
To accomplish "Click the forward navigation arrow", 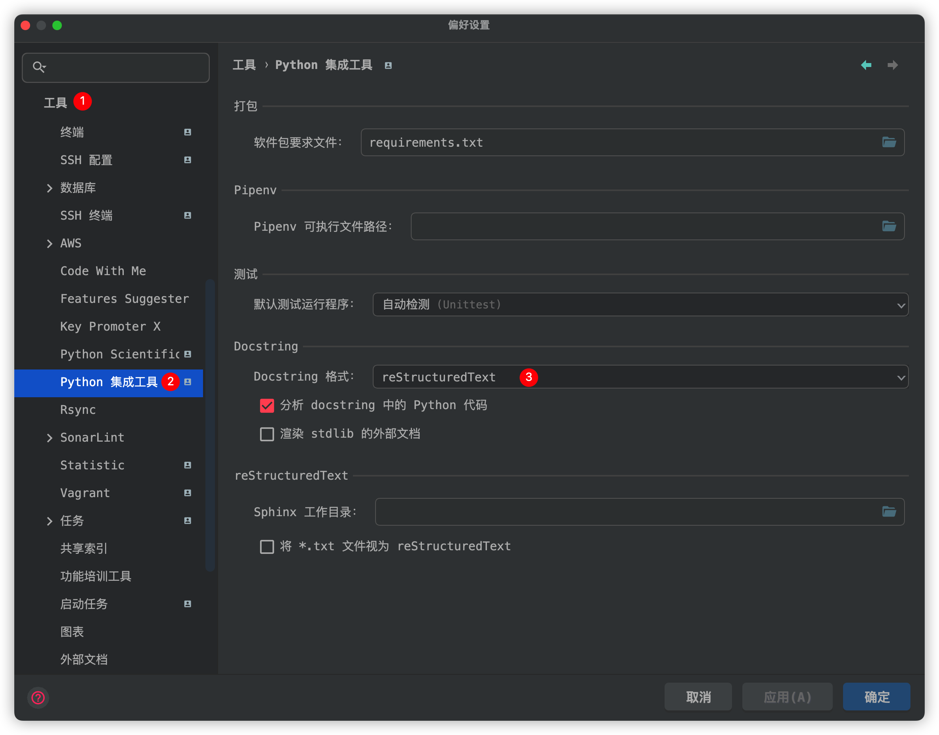I will click(x=893, y=65).
